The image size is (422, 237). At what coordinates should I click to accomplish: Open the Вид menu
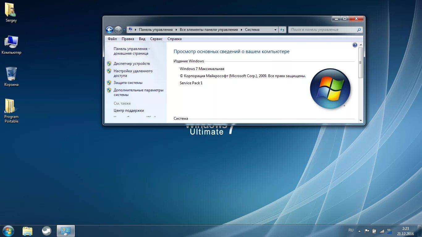click(142, 39)
